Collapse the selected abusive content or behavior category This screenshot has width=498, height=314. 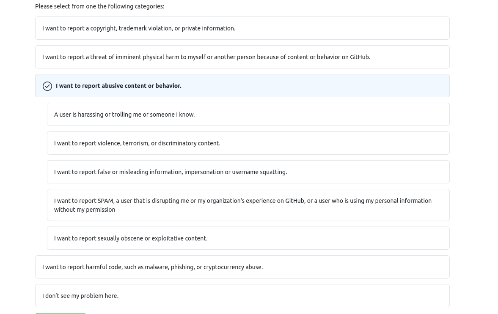pyautogui.click(x=242, y=86)
